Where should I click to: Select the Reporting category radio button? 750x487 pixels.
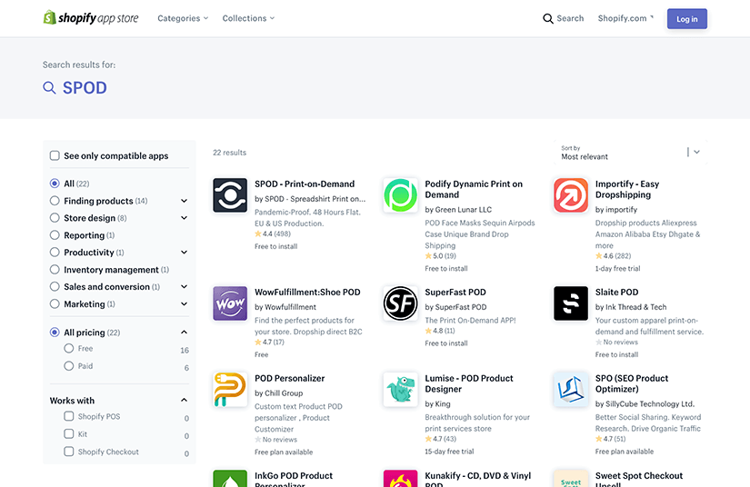point(55,235)
